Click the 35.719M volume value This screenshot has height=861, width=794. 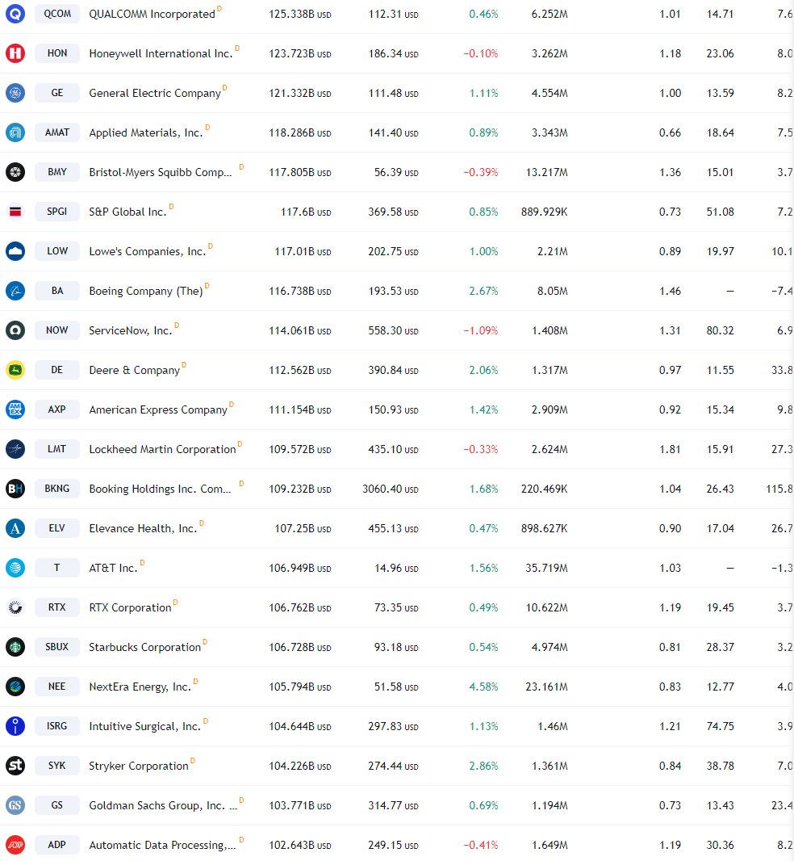(x=546, y=568)
